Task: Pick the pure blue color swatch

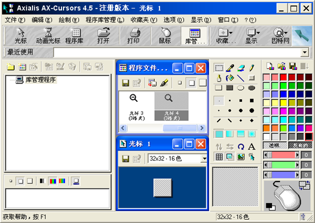Action: (x=283, y=94)
